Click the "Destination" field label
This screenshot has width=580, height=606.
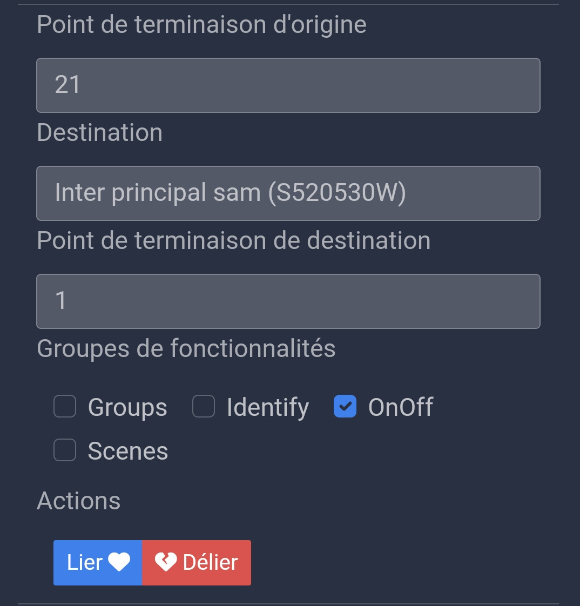[x=100, y=132]
